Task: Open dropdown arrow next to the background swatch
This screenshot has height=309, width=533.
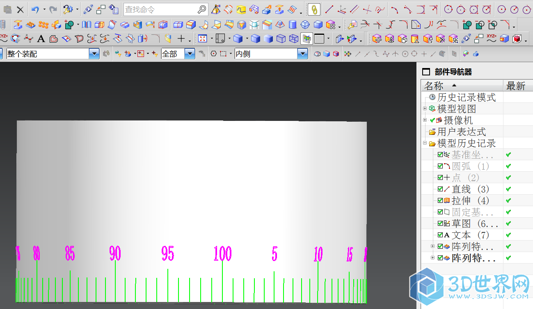Action: tap(328, 39)
